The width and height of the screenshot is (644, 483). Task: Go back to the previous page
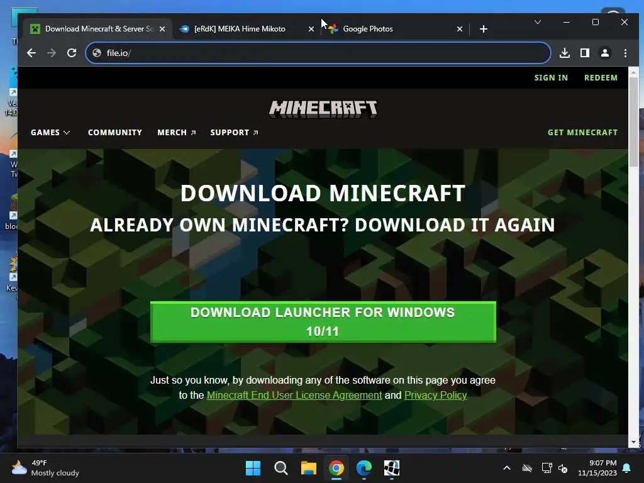tap(31, 53)
